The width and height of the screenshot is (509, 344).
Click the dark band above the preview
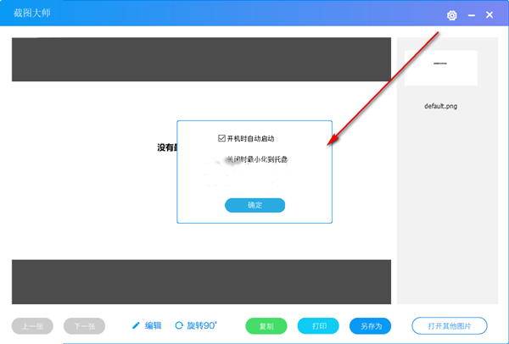[x=201, y=59]
